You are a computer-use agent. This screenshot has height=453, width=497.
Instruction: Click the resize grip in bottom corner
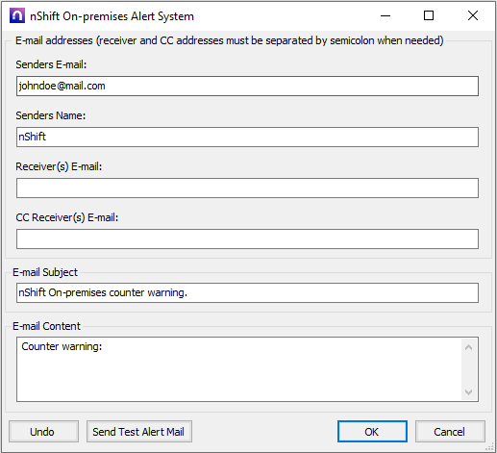(489, 446)
